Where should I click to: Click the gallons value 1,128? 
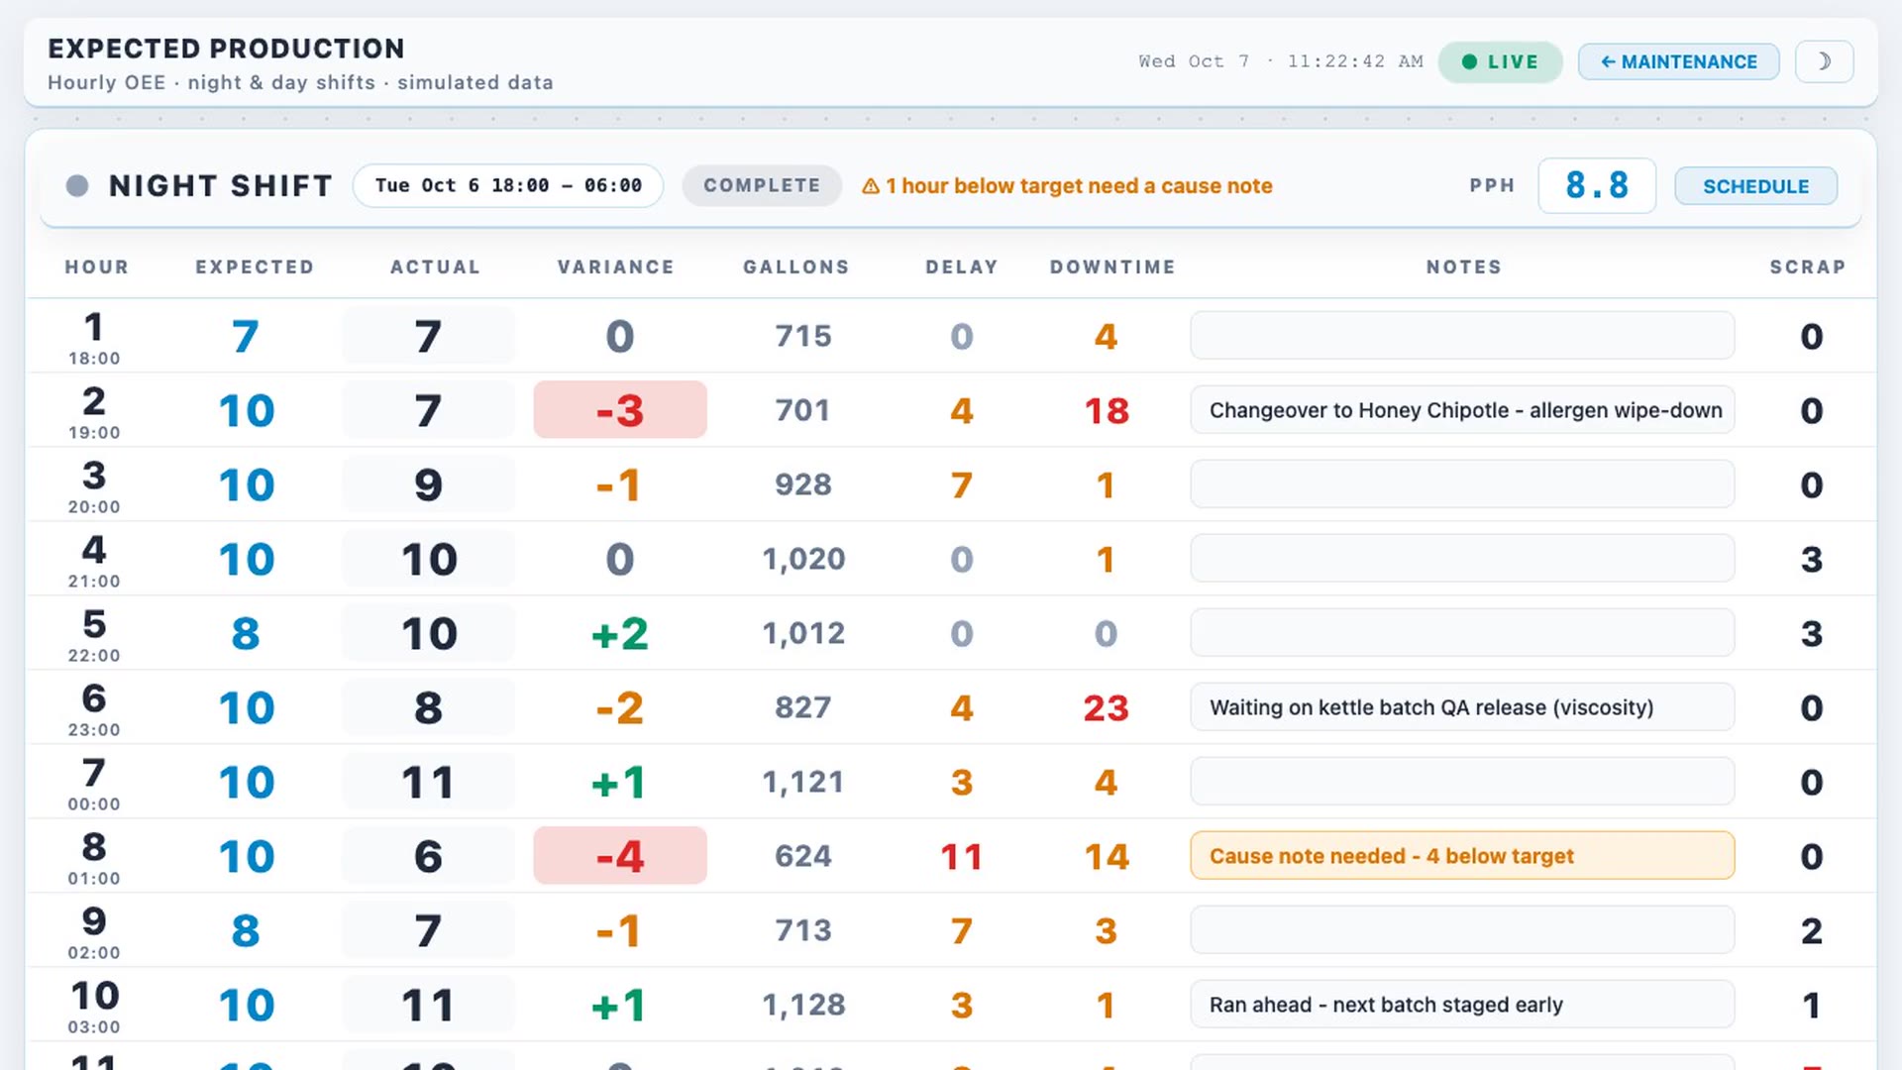coord(803,1005)
